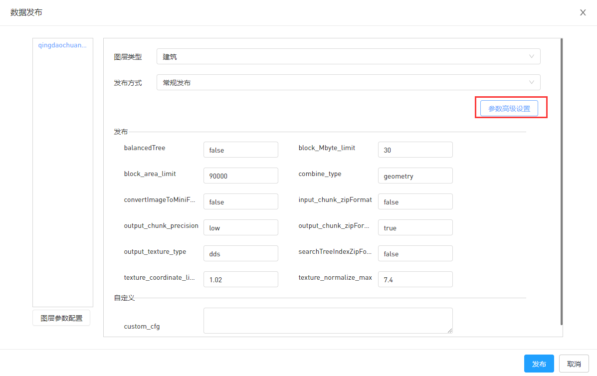Click the block_area_limit value field

point(240,176)
